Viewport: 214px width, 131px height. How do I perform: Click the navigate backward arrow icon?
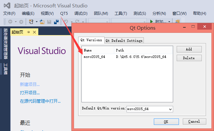tap(10, 22)
